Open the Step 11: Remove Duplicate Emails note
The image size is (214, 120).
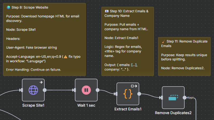(184, 56)
